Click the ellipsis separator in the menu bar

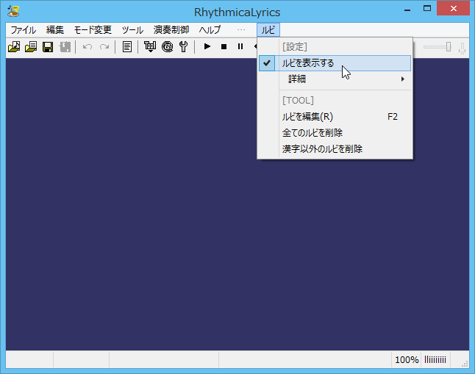(241, 30)
